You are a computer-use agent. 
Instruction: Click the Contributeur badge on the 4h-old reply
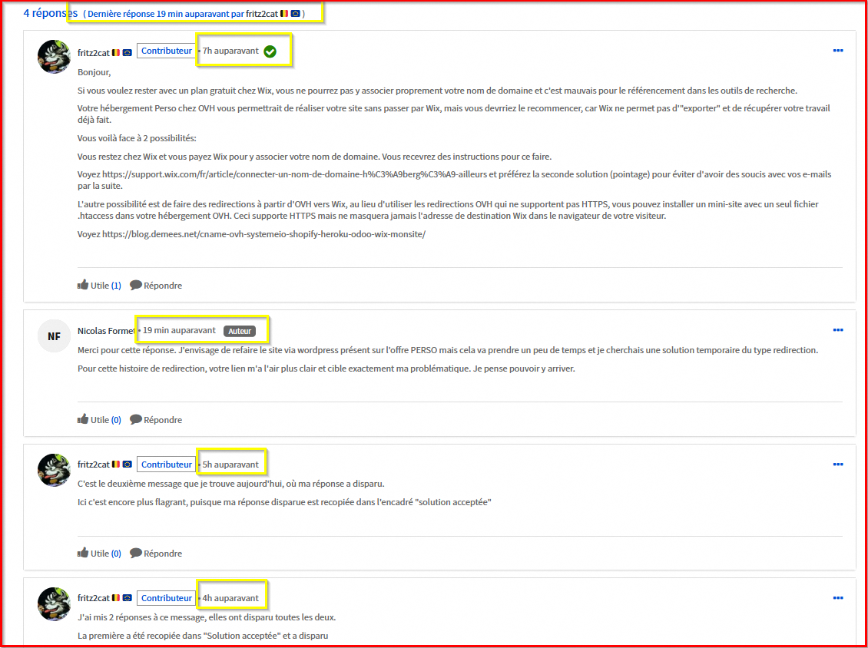[166, 598]
